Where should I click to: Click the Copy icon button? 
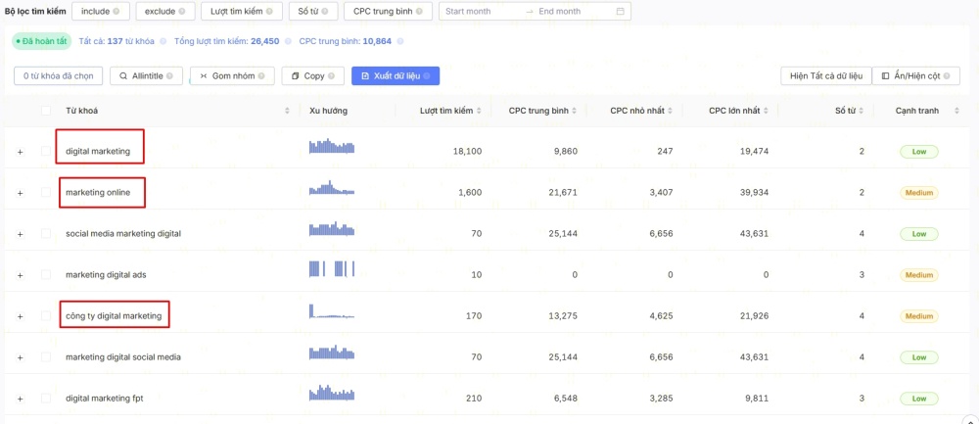coord(296,75)
